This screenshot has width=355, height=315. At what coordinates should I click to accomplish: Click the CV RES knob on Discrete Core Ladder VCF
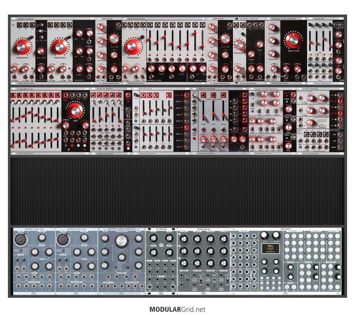click(139, 265)
